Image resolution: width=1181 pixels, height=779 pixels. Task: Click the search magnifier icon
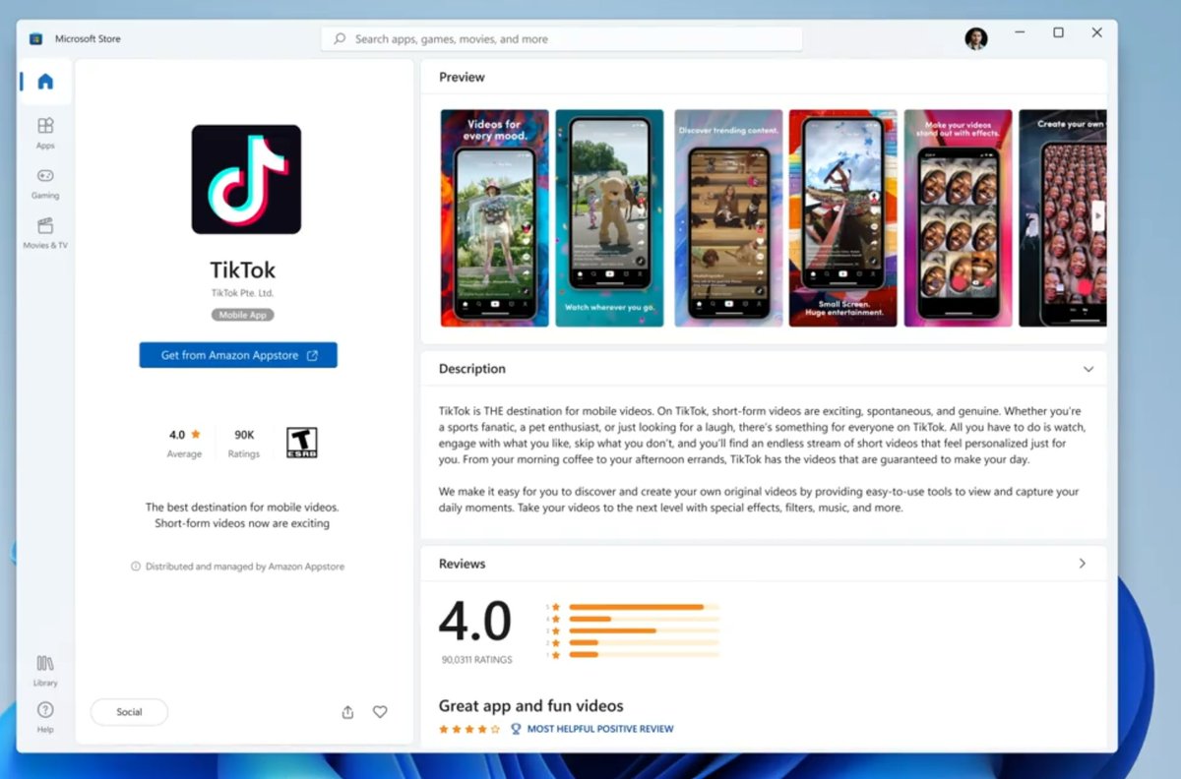click(340, 39)
